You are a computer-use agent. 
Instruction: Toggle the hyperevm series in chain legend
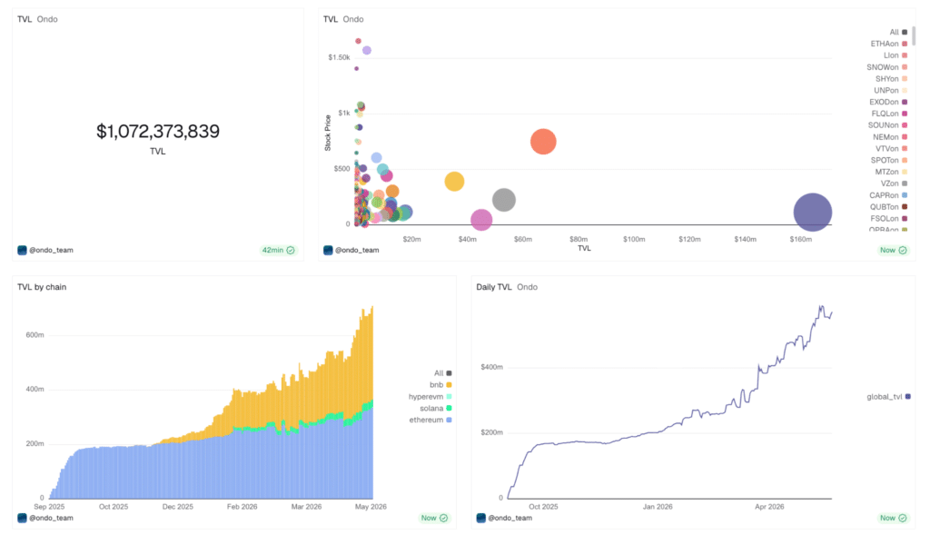point(430,397)
